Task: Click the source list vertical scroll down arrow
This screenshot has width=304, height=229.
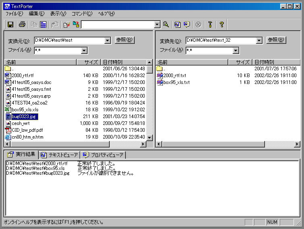Action: (x=149, y=138)
